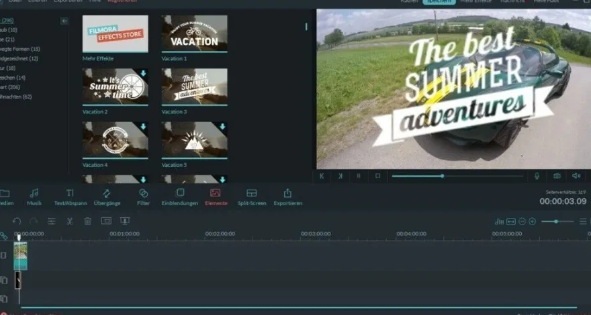Click the first overlay track header icon
Viewport: 591px width, 315px height.
[3, 280]
